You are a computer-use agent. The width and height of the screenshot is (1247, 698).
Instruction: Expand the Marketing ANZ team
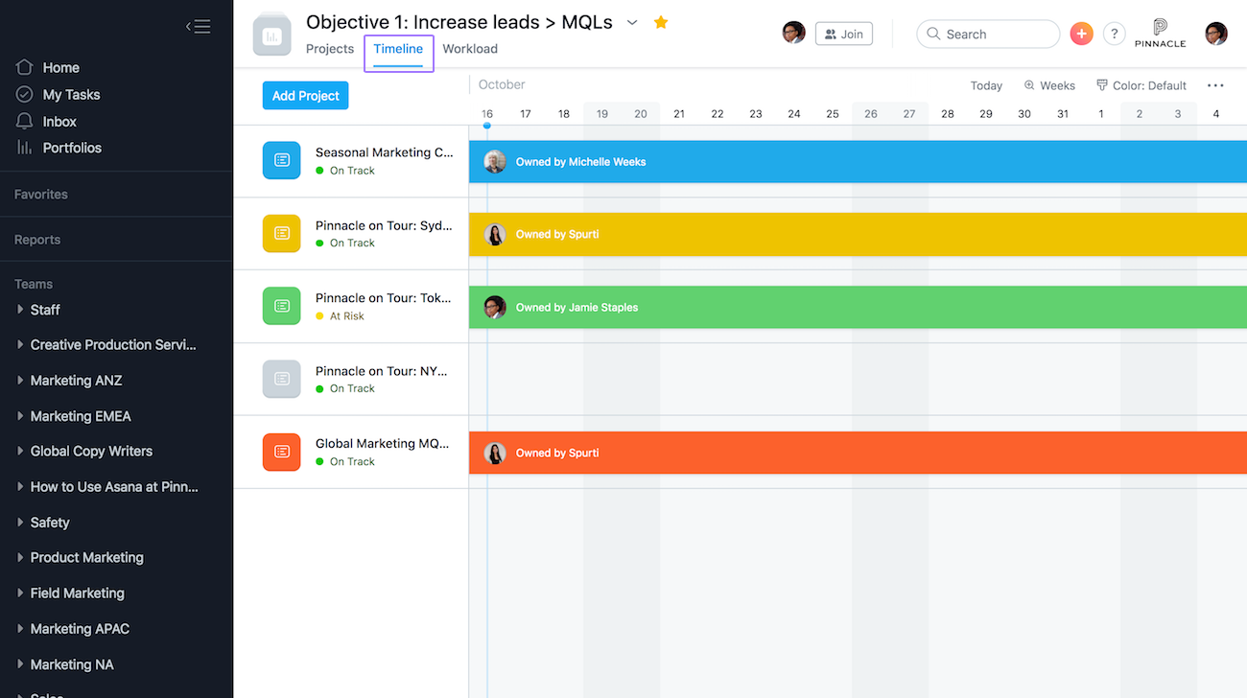coord(20,381)
